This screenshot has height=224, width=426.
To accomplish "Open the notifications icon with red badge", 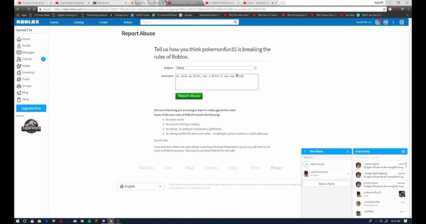I will [x=378, y=22].
